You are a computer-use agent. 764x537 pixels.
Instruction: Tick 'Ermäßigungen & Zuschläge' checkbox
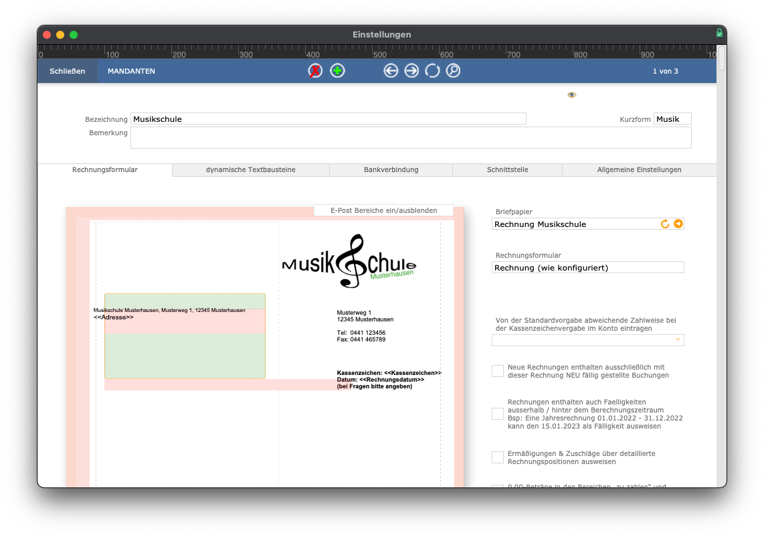498,457
